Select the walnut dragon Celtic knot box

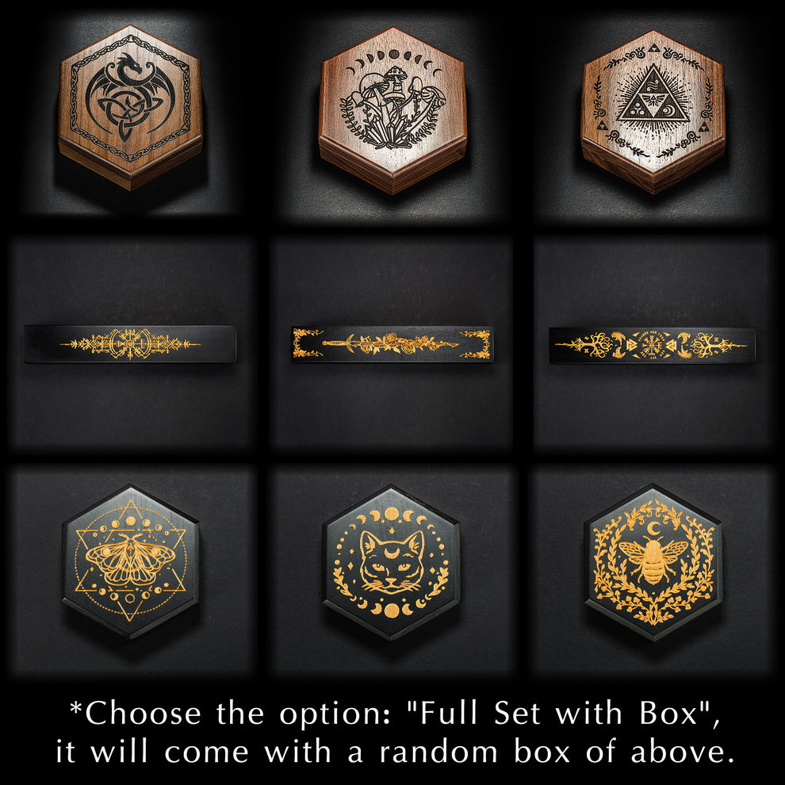pos(131,107)
